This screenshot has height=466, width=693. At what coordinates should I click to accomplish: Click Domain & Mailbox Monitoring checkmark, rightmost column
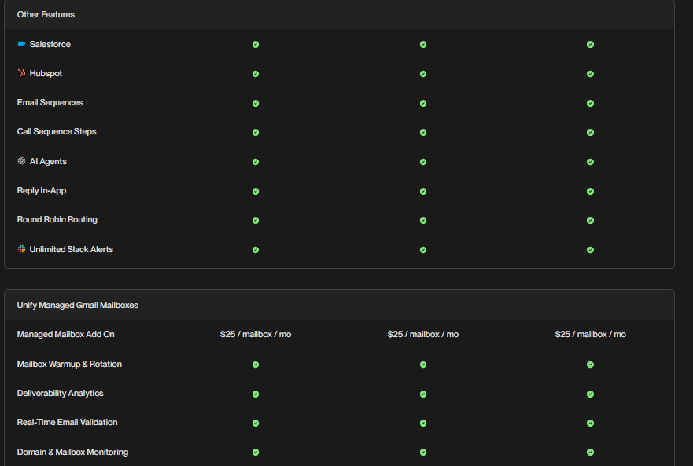(x=590, y=453)
